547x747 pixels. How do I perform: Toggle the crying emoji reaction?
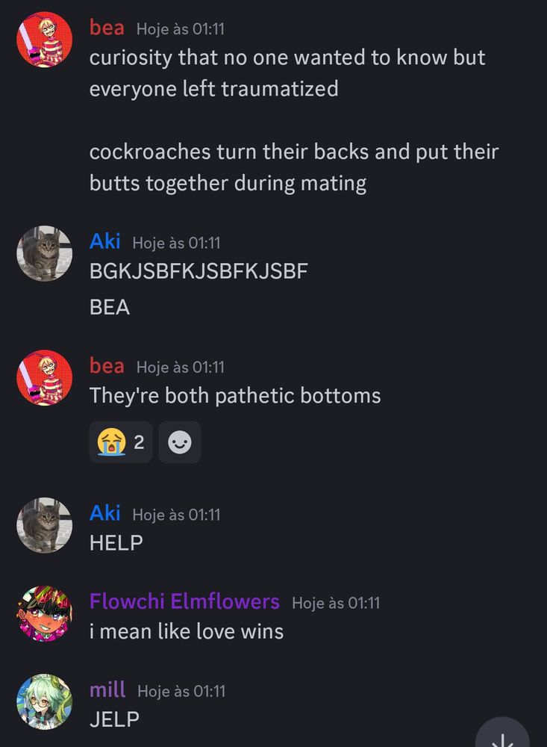(x=121, y=442)
